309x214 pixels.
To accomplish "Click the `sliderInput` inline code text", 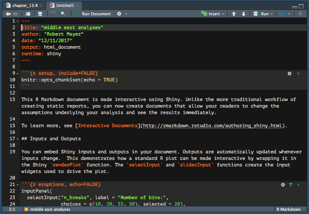I will click(195, 165).
